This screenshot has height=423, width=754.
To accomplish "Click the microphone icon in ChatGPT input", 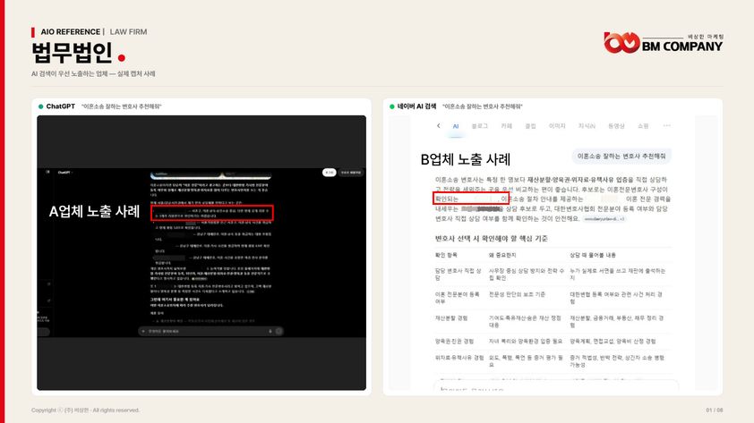I will click(270, 331).
